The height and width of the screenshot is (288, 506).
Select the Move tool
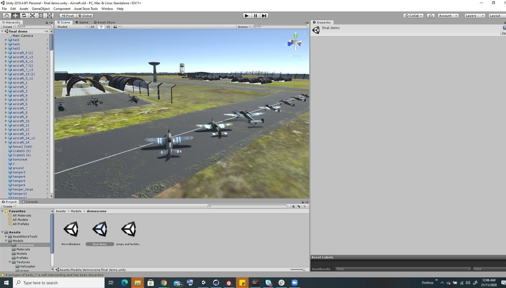15,16
